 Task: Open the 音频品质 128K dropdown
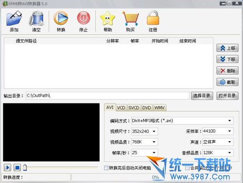218,152
